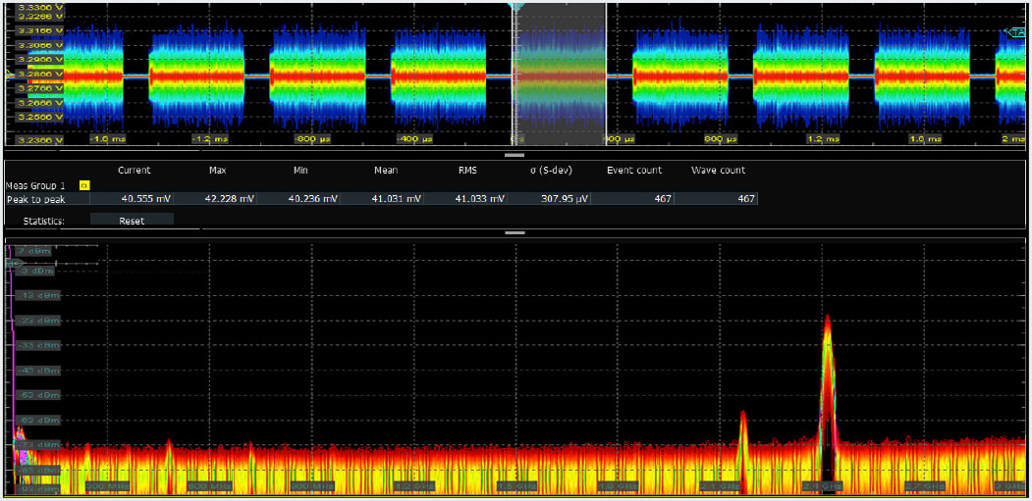Click the 1.2 GHz frequency axis label
Image resolution: width=1032 pixels, height=501 pixels.
(414, 486)
